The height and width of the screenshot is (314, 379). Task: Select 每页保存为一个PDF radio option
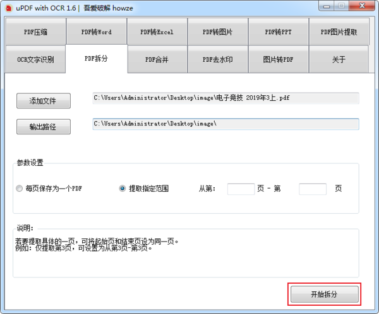[x=20, y=189]
